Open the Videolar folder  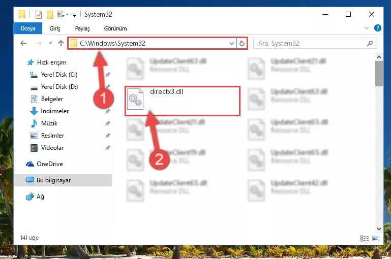point(52,148)
